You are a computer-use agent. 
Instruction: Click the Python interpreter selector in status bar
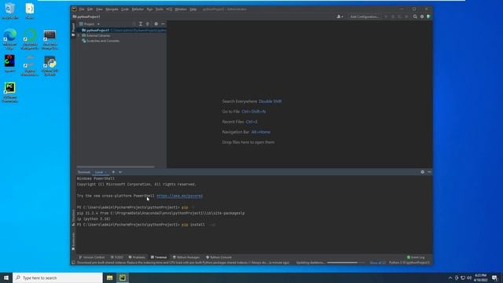point(409,263)
